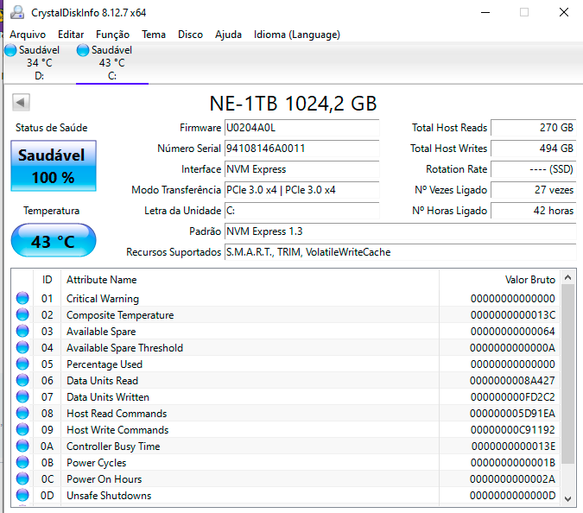Open the Arquivo menu
Viewport: 583px width, 513px height.
click(28, 35)
